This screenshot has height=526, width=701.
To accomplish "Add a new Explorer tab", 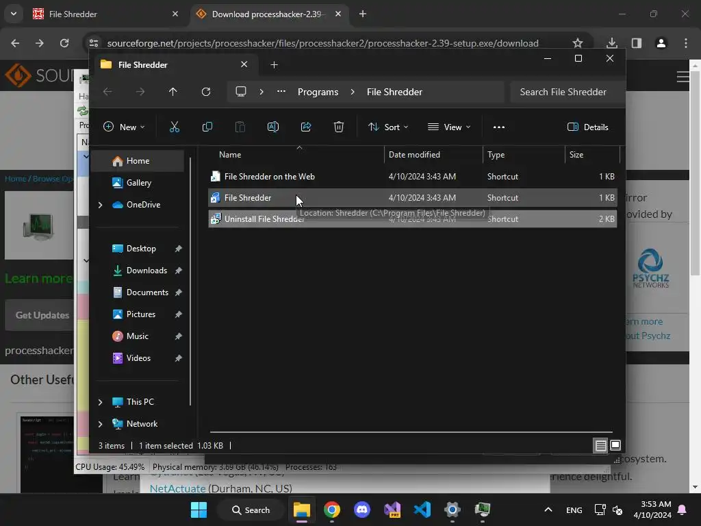I will point(274,65).
